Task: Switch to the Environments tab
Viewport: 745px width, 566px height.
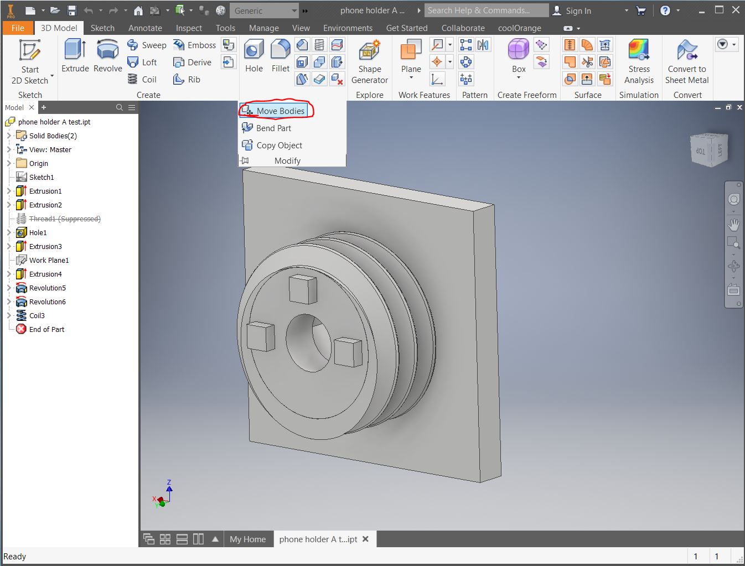Action: 348,28
